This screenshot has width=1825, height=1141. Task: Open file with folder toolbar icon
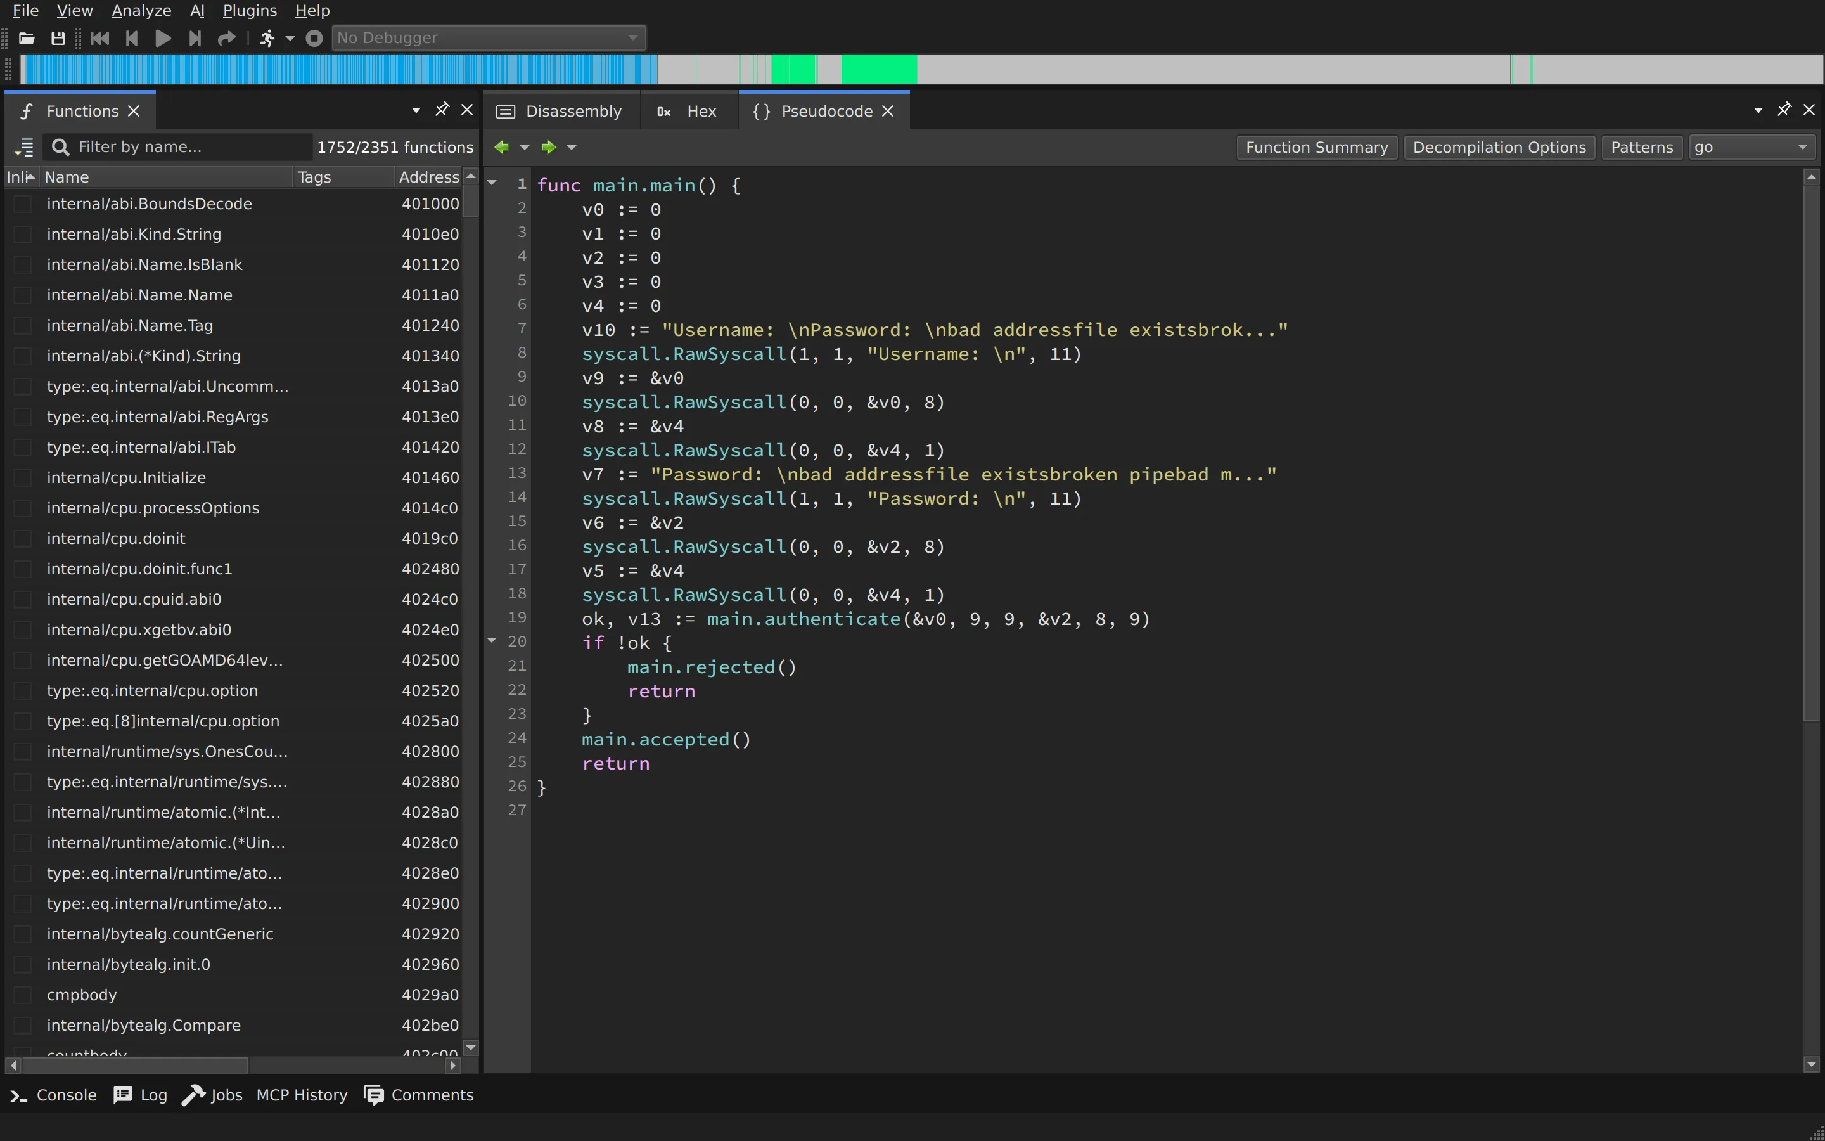coord(27,38)
